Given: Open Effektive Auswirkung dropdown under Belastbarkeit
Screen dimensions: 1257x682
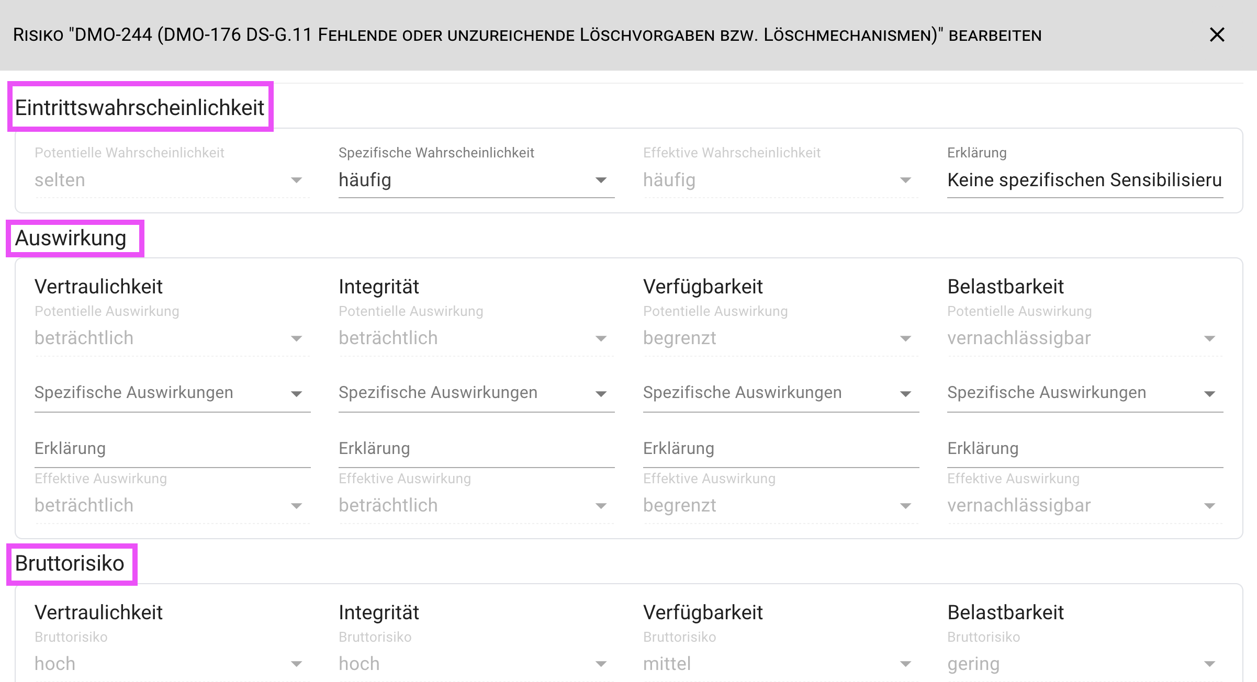Looking at the screenshot, I should click(1084, 506).
